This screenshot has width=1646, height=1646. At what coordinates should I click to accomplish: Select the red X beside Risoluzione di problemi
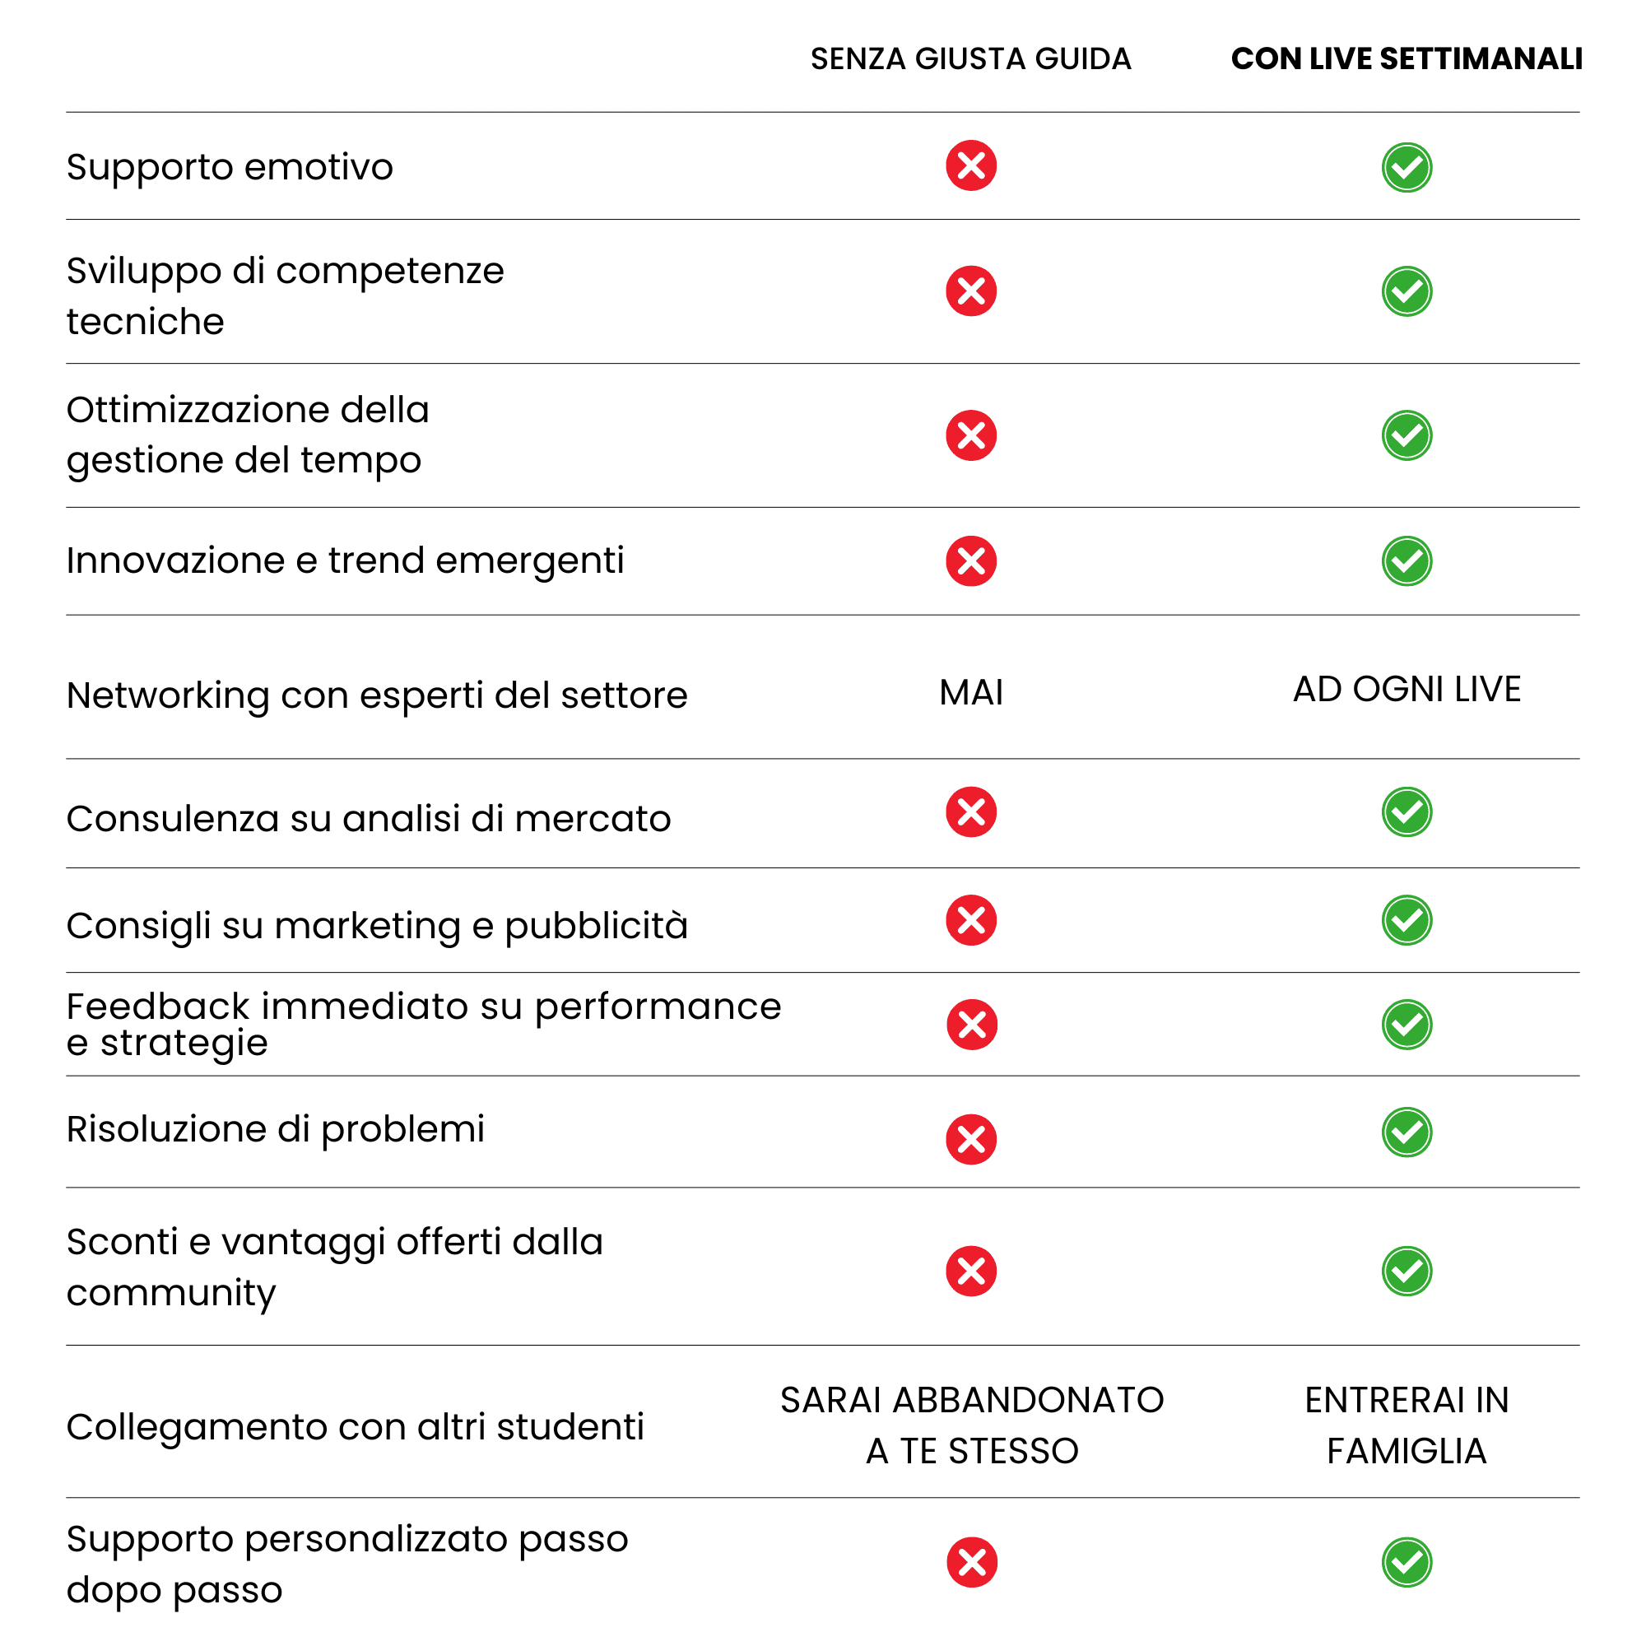pyautogui.click(x=970, y=1139)
